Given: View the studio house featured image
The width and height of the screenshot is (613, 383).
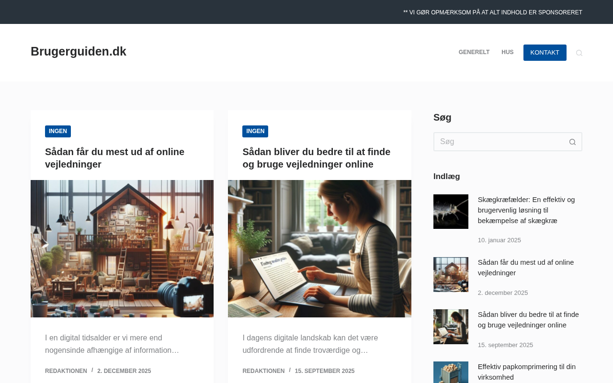Looking at the screenshot, I should click(122, 248).
